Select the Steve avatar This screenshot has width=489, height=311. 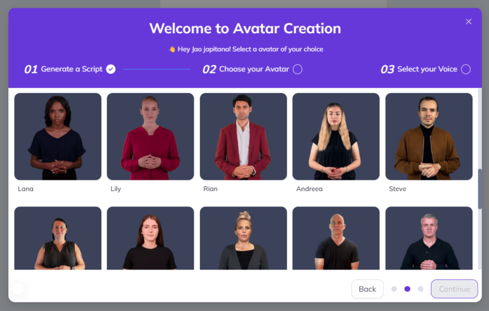(429, 136)
